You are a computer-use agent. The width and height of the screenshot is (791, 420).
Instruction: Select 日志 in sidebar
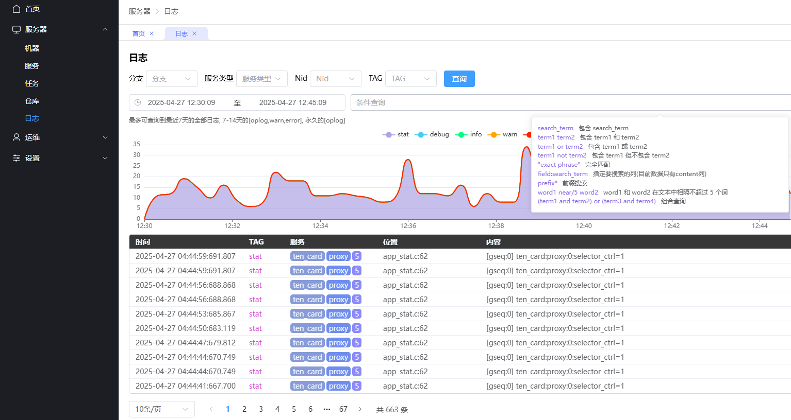[x=32, y=118]
